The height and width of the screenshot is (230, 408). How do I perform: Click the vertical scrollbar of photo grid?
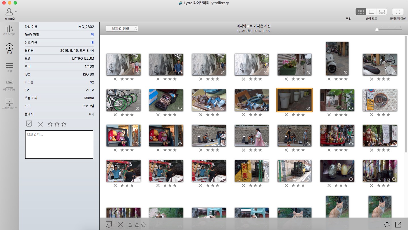click(x=406, y=94)
